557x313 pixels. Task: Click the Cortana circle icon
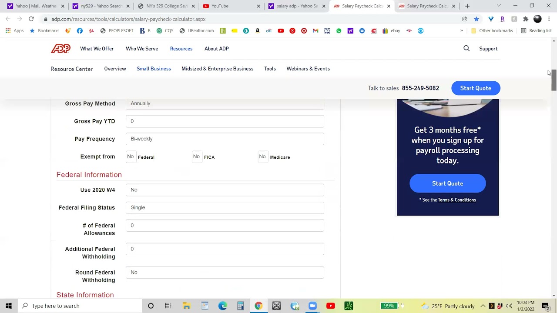click(151, 306)
